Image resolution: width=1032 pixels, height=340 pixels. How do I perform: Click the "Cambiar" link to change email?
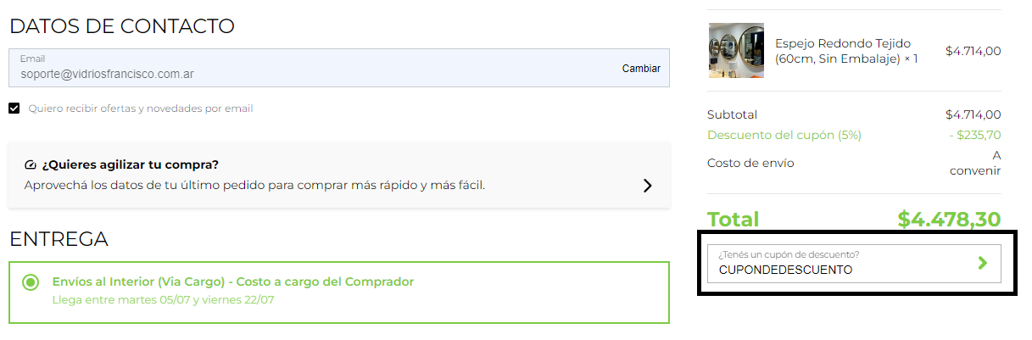(640, 69)
